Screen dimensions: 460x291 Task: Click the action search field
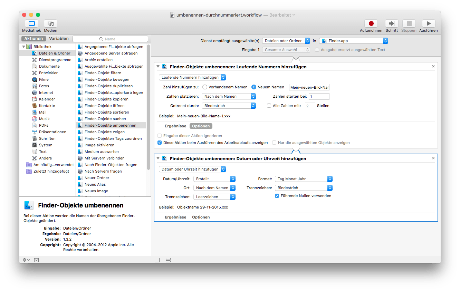tap(110, 39)
